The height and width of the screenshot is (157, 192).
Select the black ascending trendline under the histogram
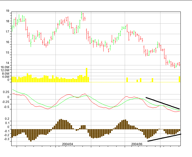point(164,138)
